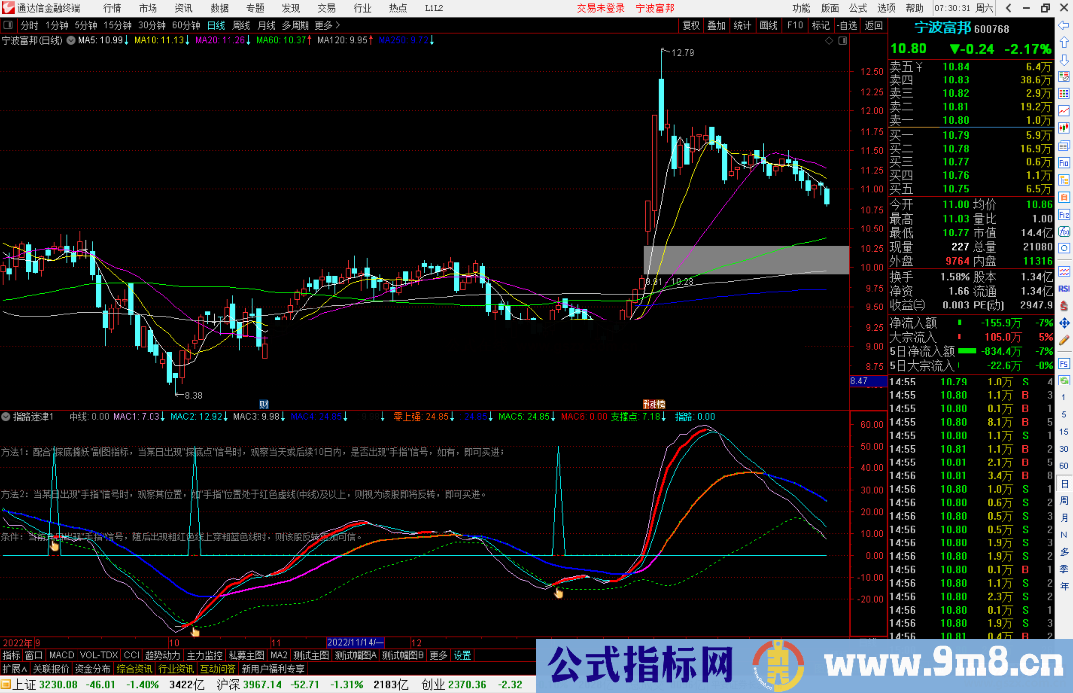This screenshot has width=1073, height=693.
Task: Toggle 指路迷津1 indicator visibility circle
Action: [x=6, y=417]
